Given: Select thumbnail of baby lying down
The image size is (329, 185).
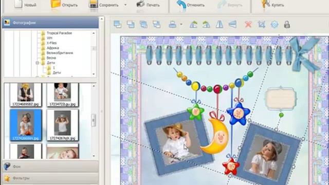Looking at the screenshot, I should 63,151.
